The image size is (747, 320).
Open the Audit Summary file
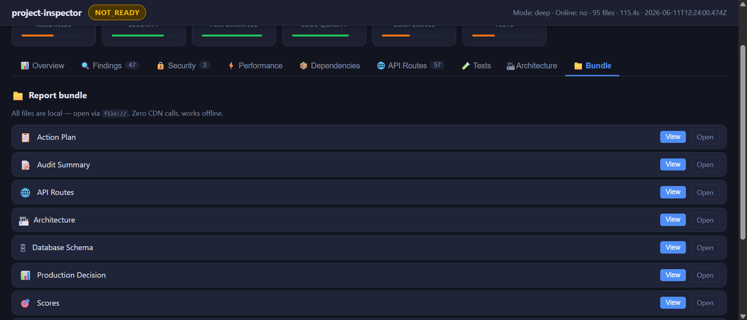705,165
